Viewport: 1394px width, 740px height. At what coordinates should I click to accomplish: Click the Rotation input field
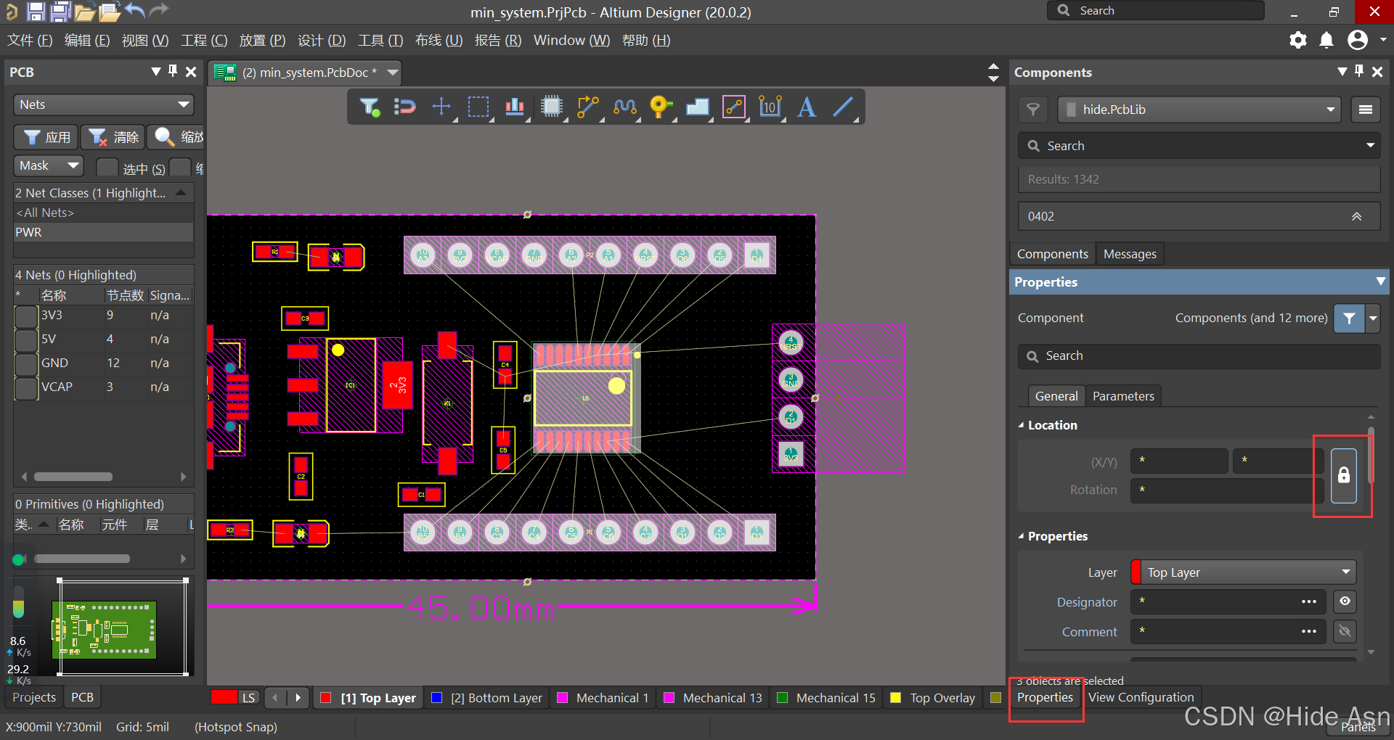tap(1226, 490)
